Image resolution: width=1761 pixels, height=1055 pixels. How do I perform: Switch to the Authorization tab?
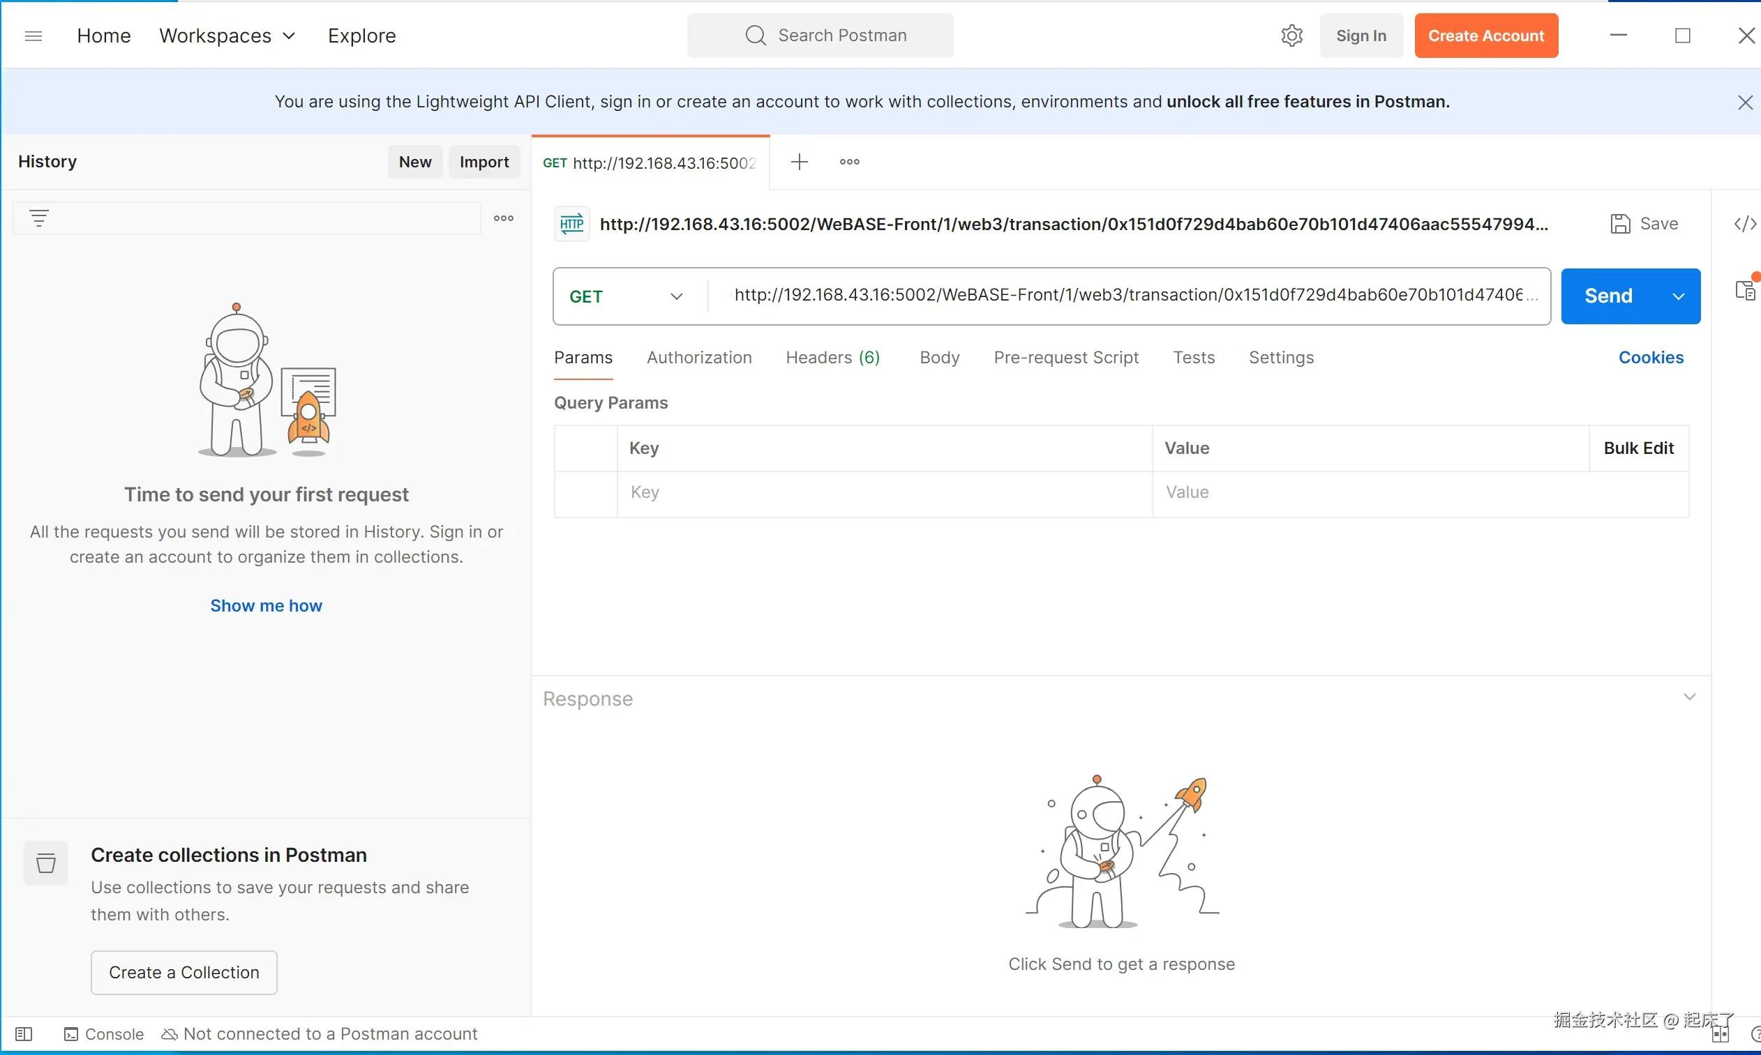698,358
